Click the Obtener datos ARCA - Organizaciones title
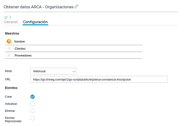 [x=38, y=7]
